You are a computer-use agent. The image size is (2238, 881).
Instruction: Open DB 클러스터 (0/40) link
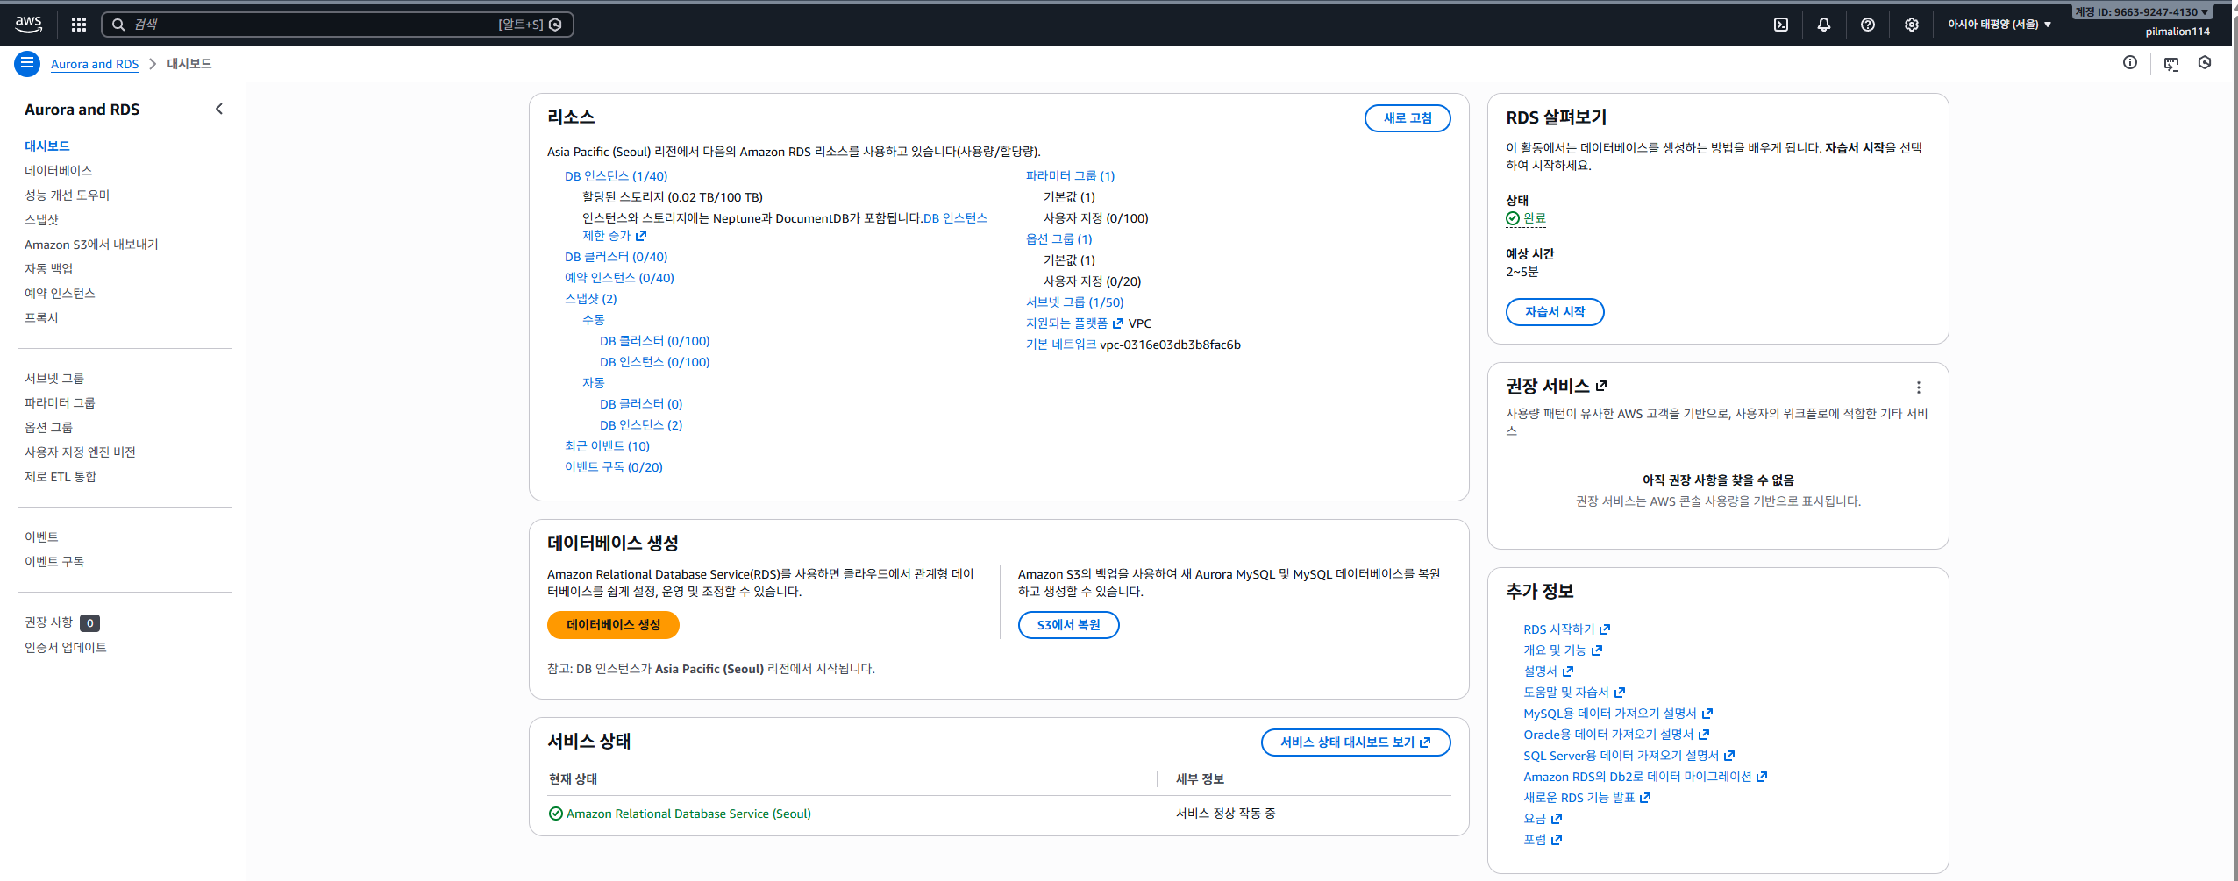point(616,257)
